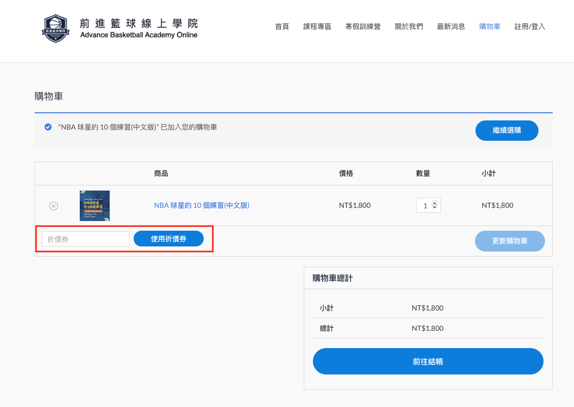Open the 關於我們 page
The image size is (574, 407).
(x=408, y=26)
